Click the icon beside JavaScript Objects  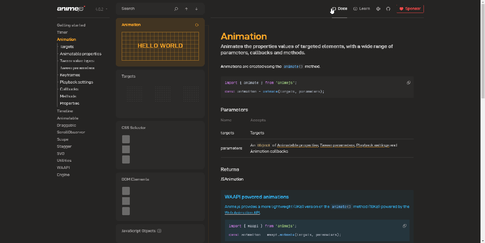pos(159,231)
